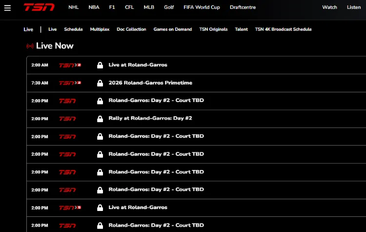The width and height of the screenshot is (366, 232).
Task: Click the 7:30 AM time label
Action: click(x=40, y=83)
